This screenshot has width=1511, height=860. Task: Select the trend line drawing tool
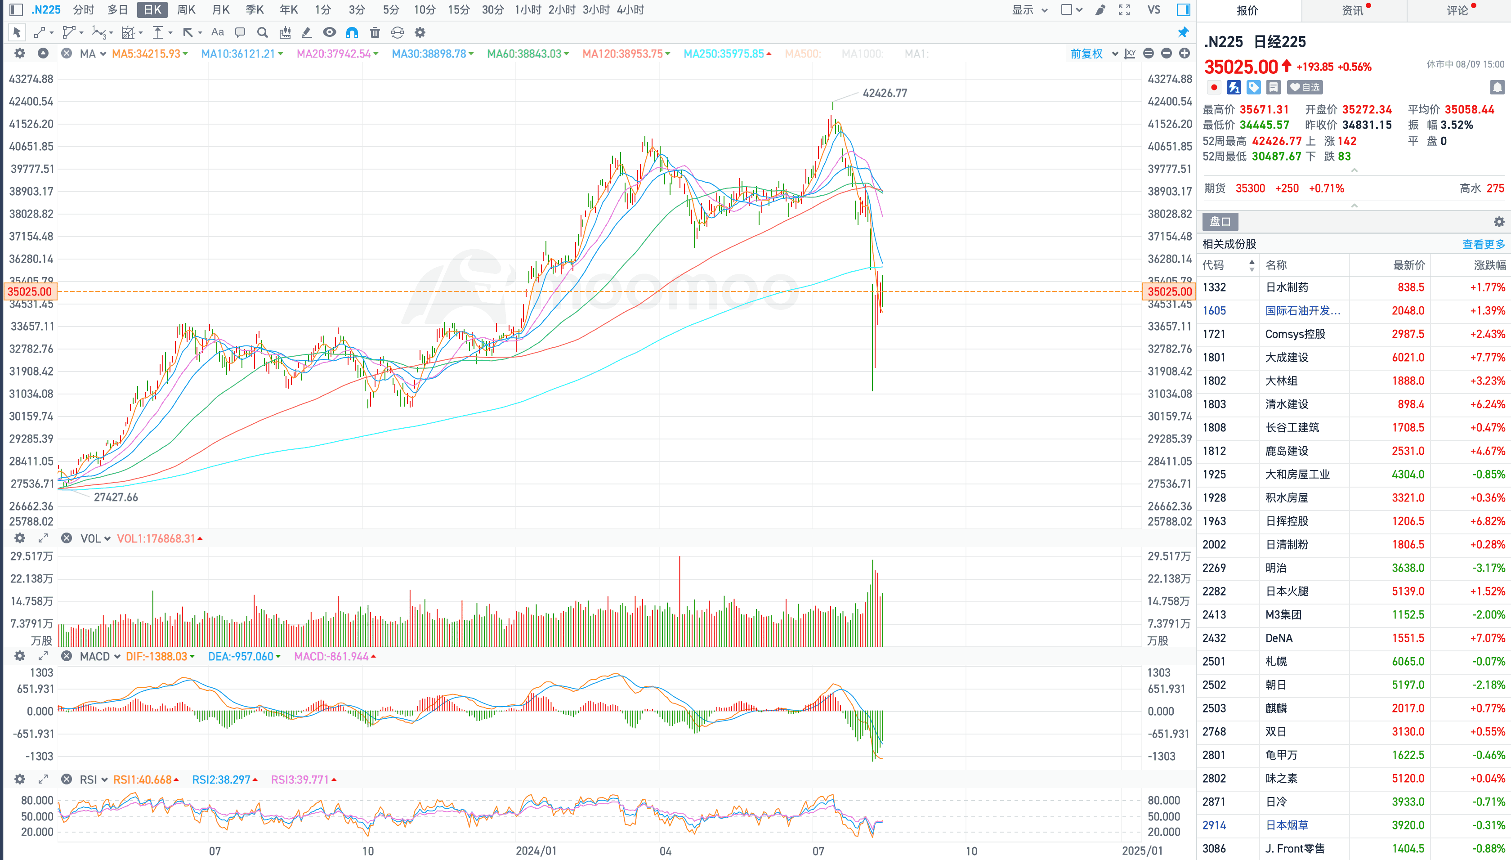[40, 32]
